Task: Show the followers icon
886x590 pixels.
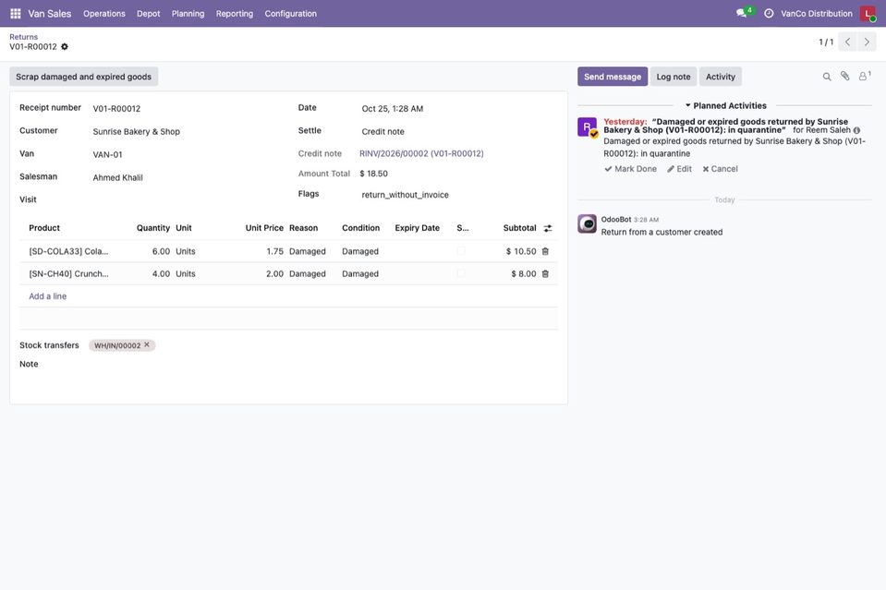Action: point(864,77)
